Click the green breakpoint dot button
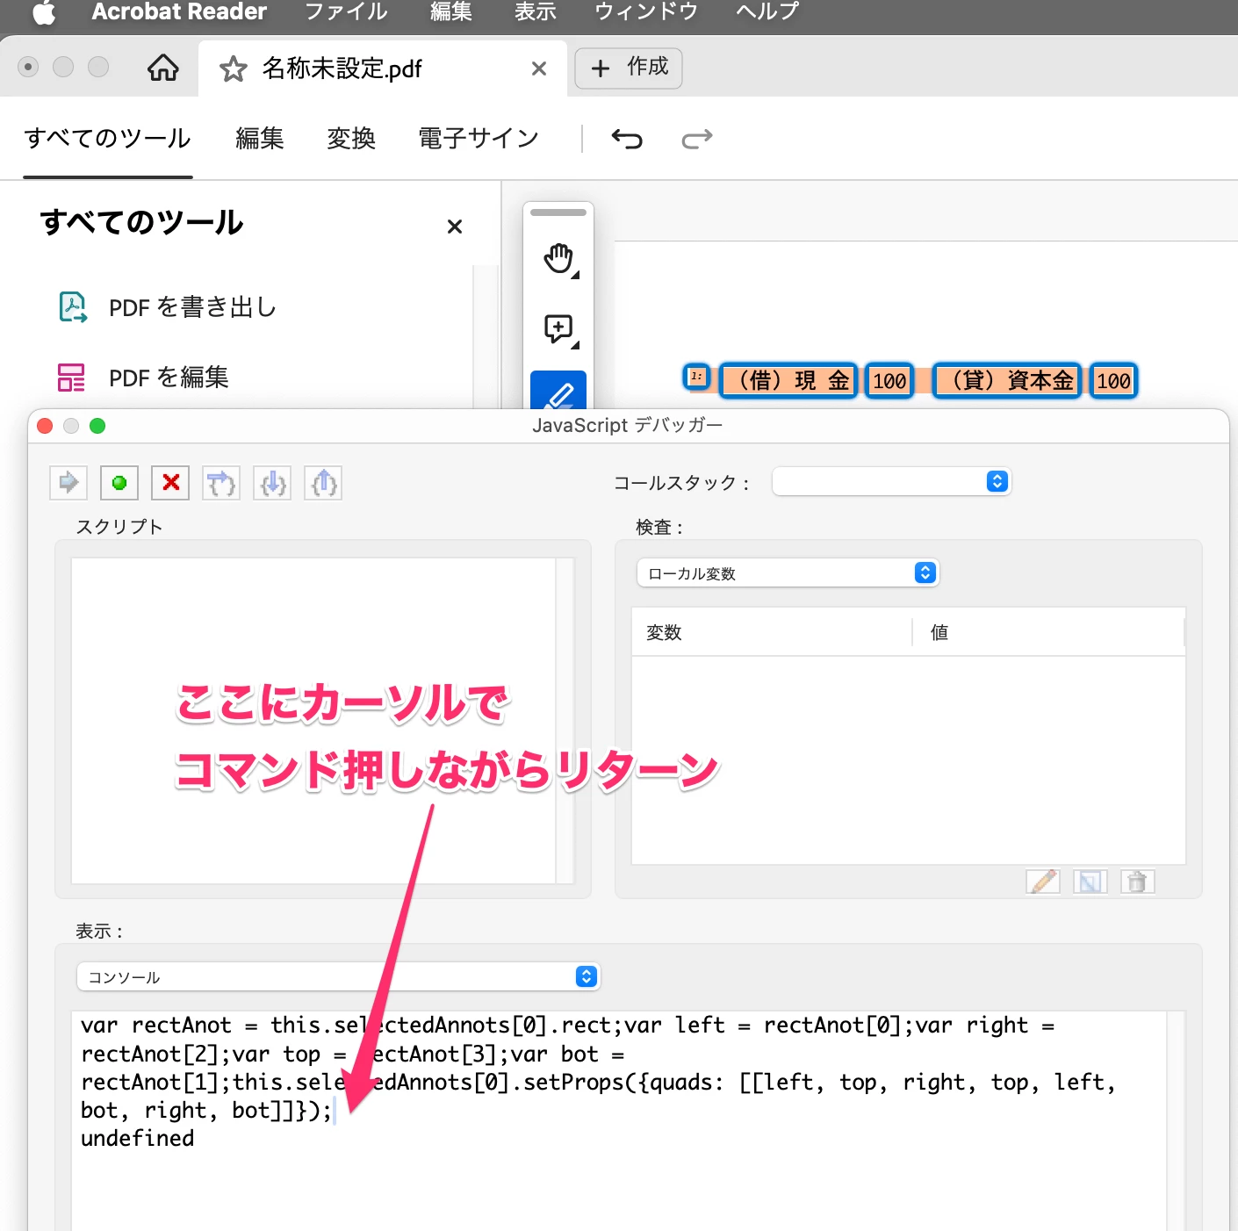This screenshot has height=1231, width=1238. [x=119, y=482]
